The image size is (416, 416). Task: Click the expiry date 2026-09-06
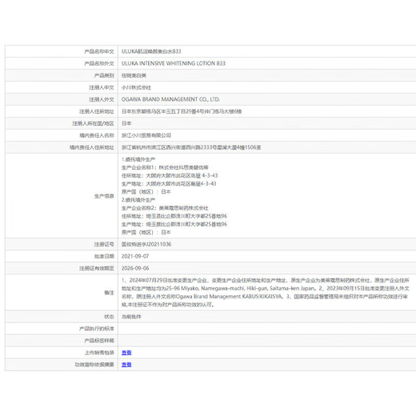tap(135, 268)
